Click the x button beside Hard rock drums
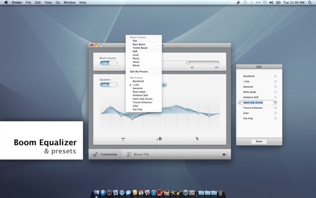The image size is (316, 198). point(275,102)
